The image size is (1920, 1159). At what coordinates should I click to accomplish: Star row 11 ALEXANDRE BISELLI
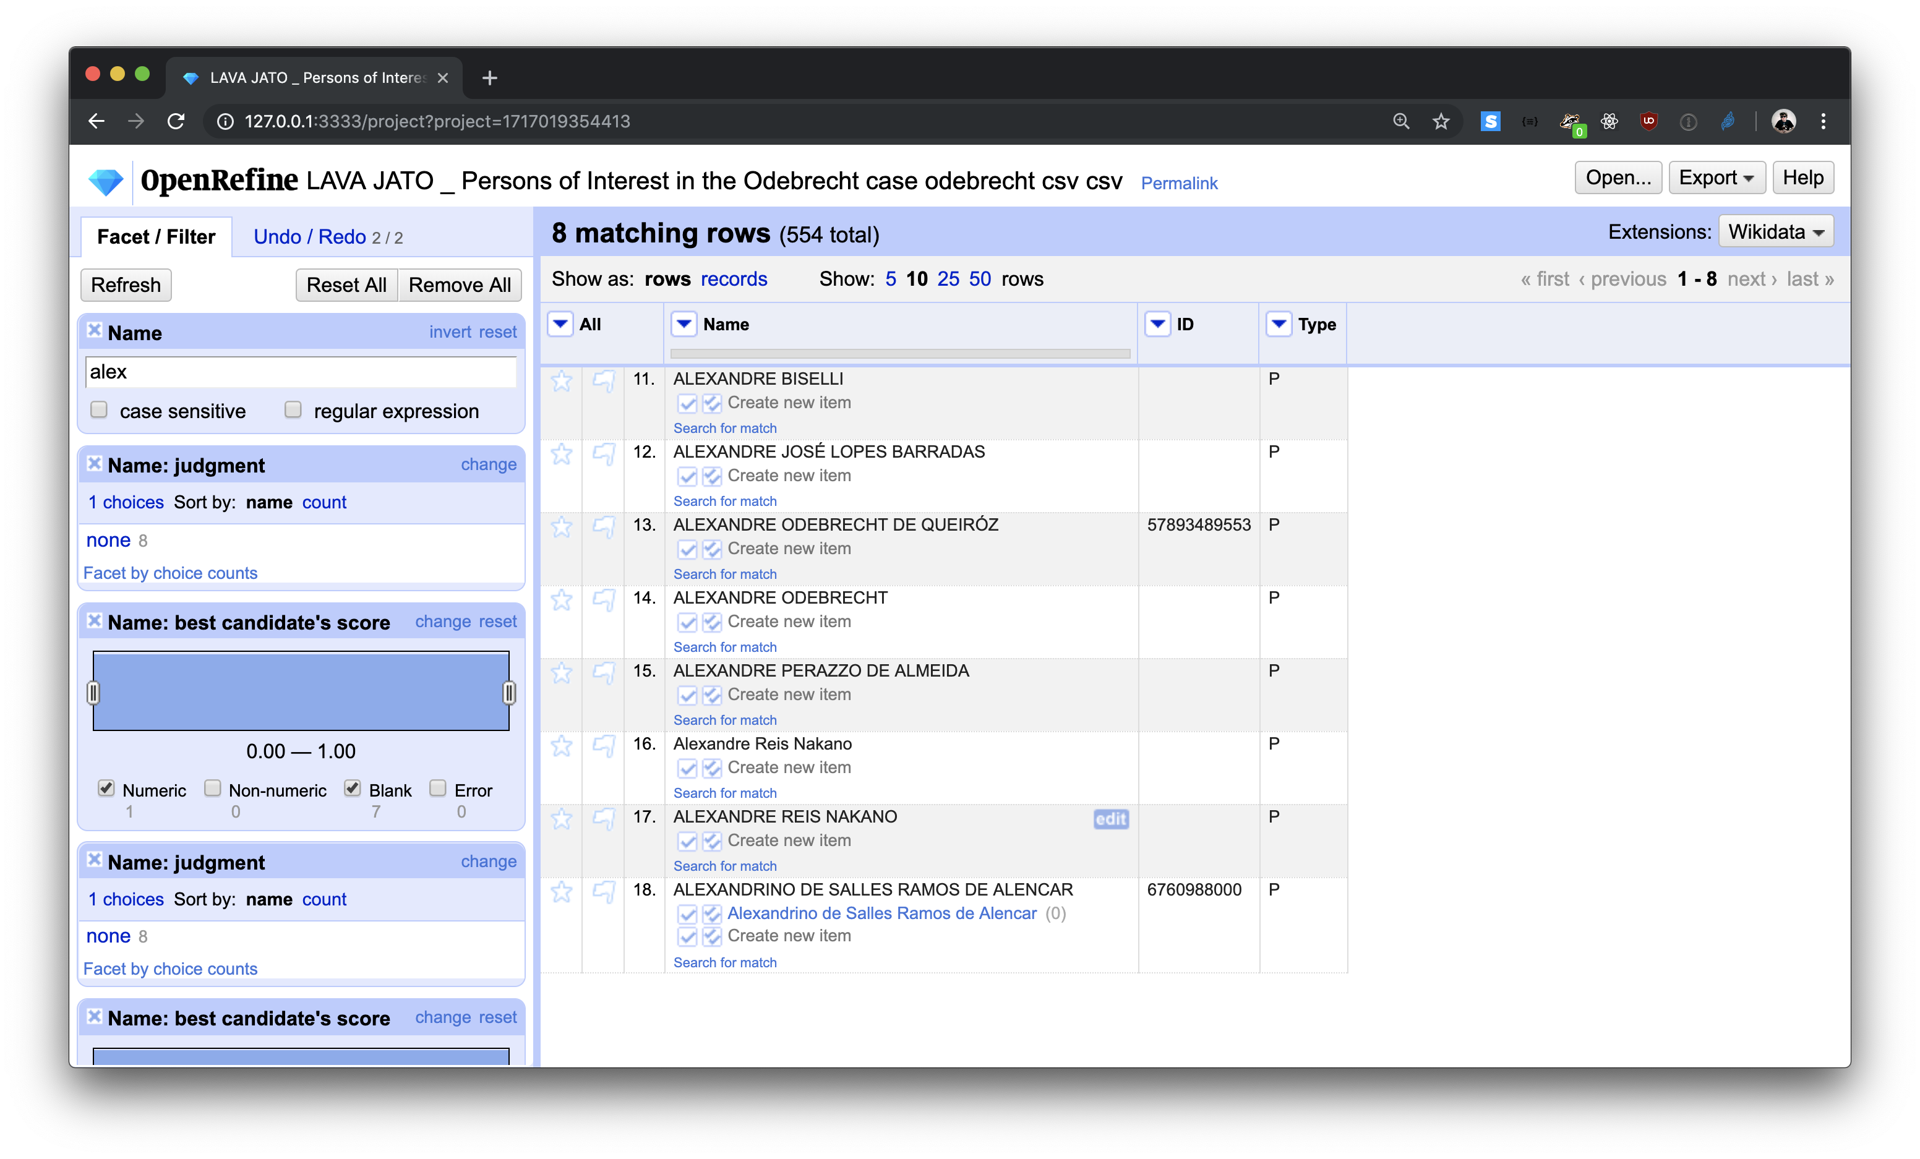point(561,381)
